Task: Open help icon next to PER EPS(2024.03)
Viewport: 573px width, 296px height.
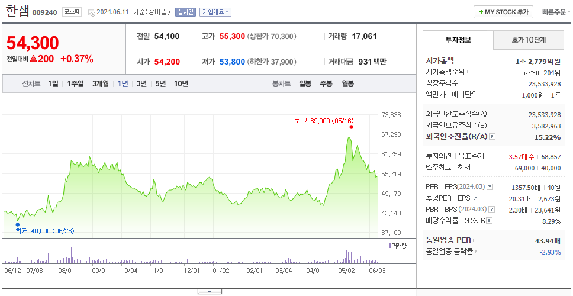Action: (x=490, y=187)
